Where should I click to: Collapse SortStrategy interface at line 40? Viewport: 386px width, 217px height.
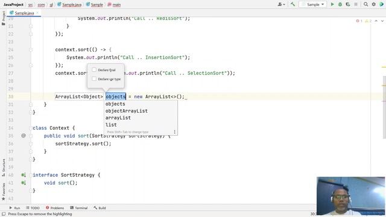(x=31, y=175)
